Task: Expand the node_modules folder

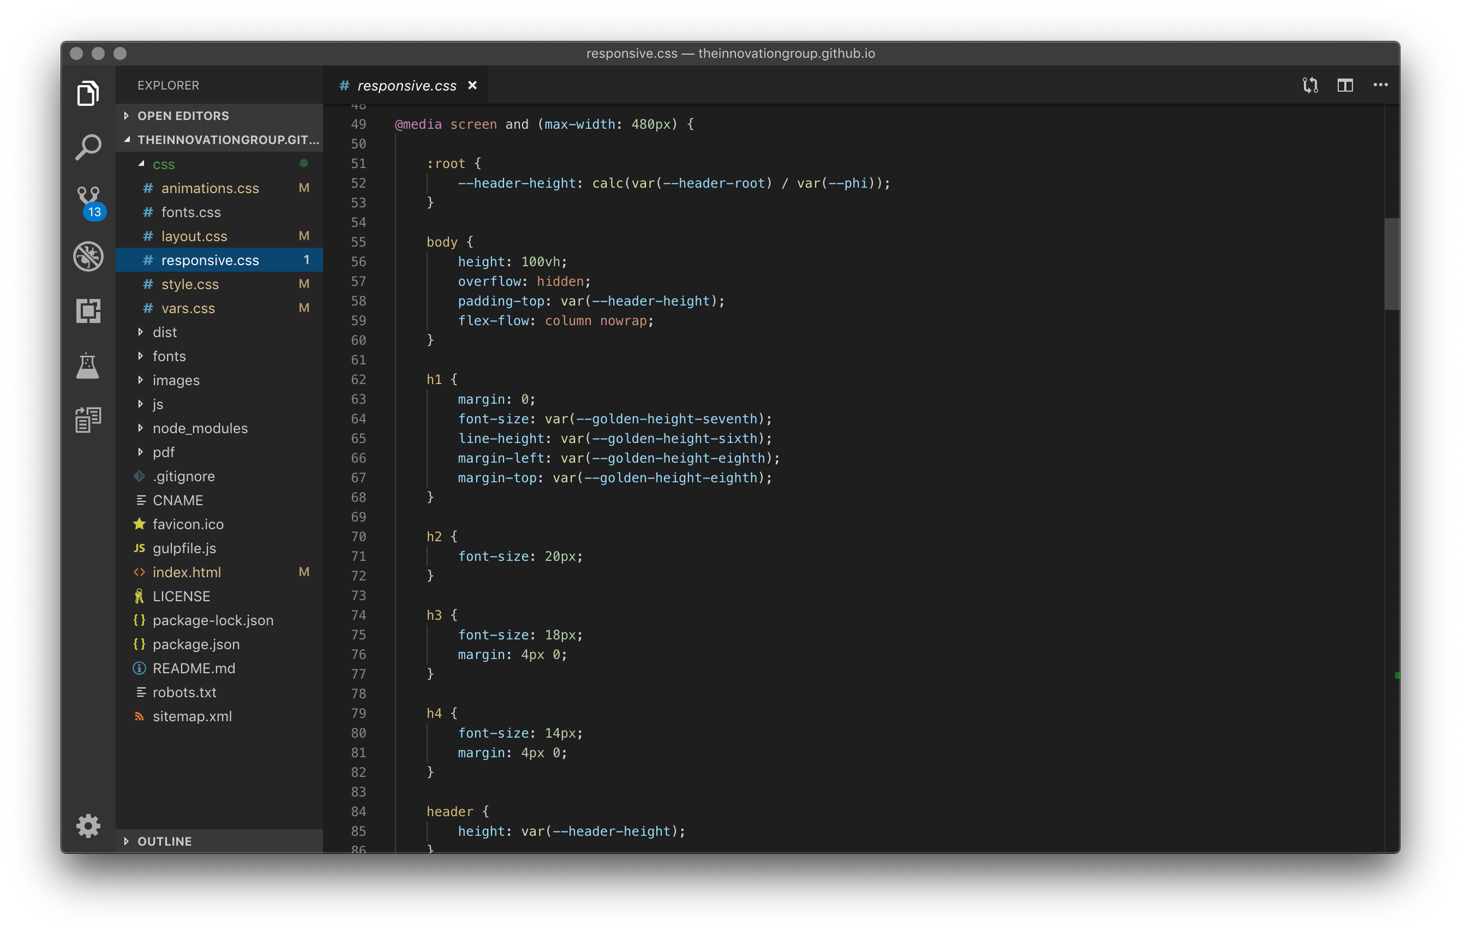Action: (200, 428)
